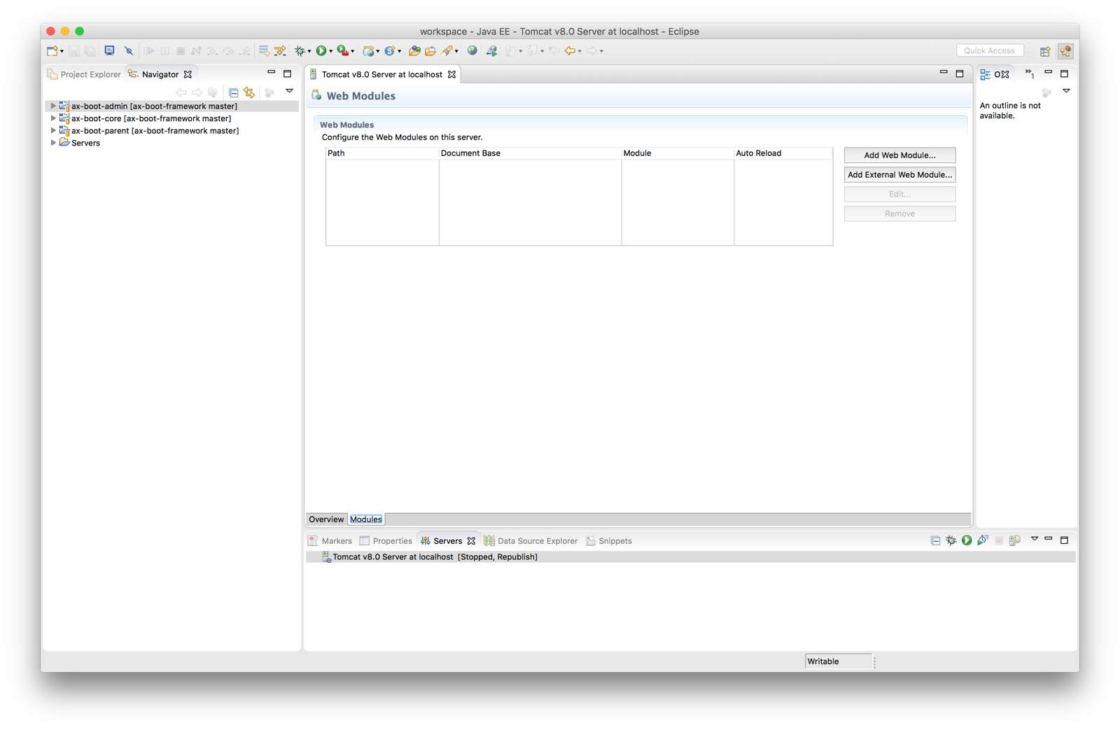Screen dimensions: 1120x730
Task: Click the Path column header
Action: (382, 153)
